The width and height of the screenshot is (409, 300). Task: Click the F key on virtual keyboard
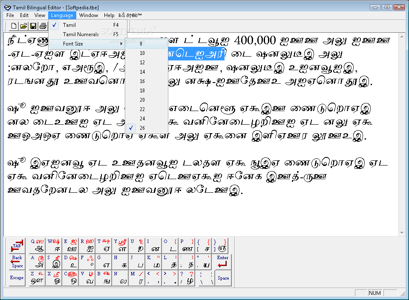[87, 261]
